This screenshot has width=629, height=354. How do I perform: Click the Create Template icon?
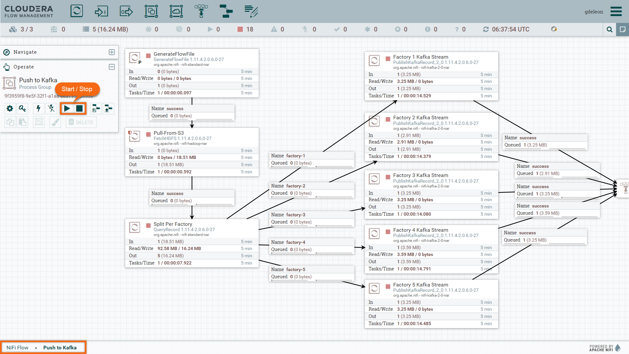pyautogui.click(x=96, y=108)
